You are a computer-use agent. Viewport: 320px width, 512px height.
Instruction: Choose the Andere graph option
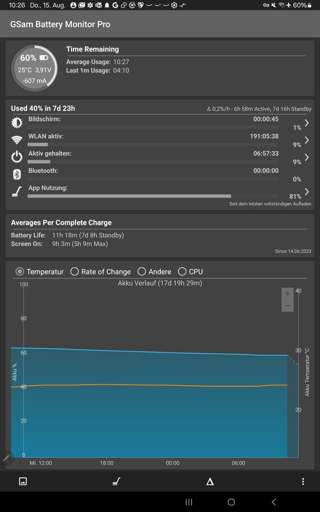[142, 272]
